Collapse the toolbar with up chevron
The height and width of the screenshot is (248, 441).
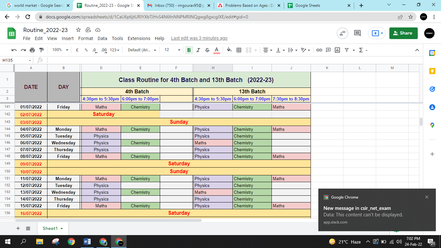coord(417,50)
